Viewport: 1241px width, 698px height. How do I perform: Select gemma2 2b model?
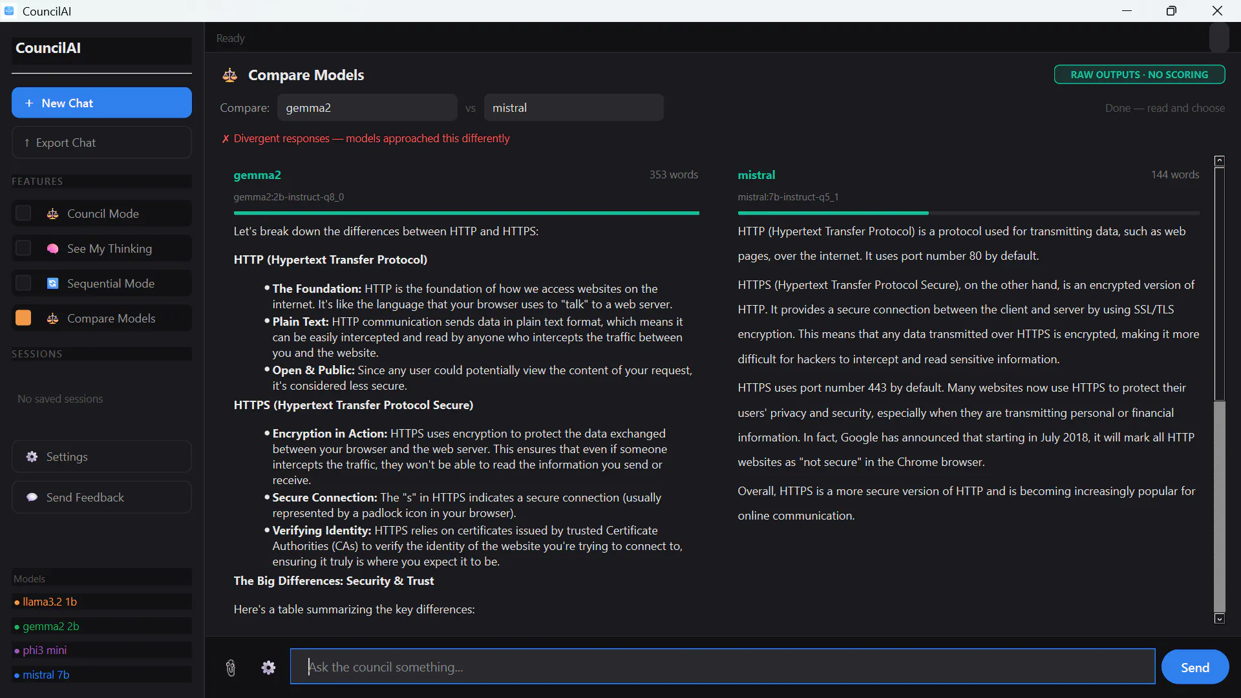pos(101,627)
